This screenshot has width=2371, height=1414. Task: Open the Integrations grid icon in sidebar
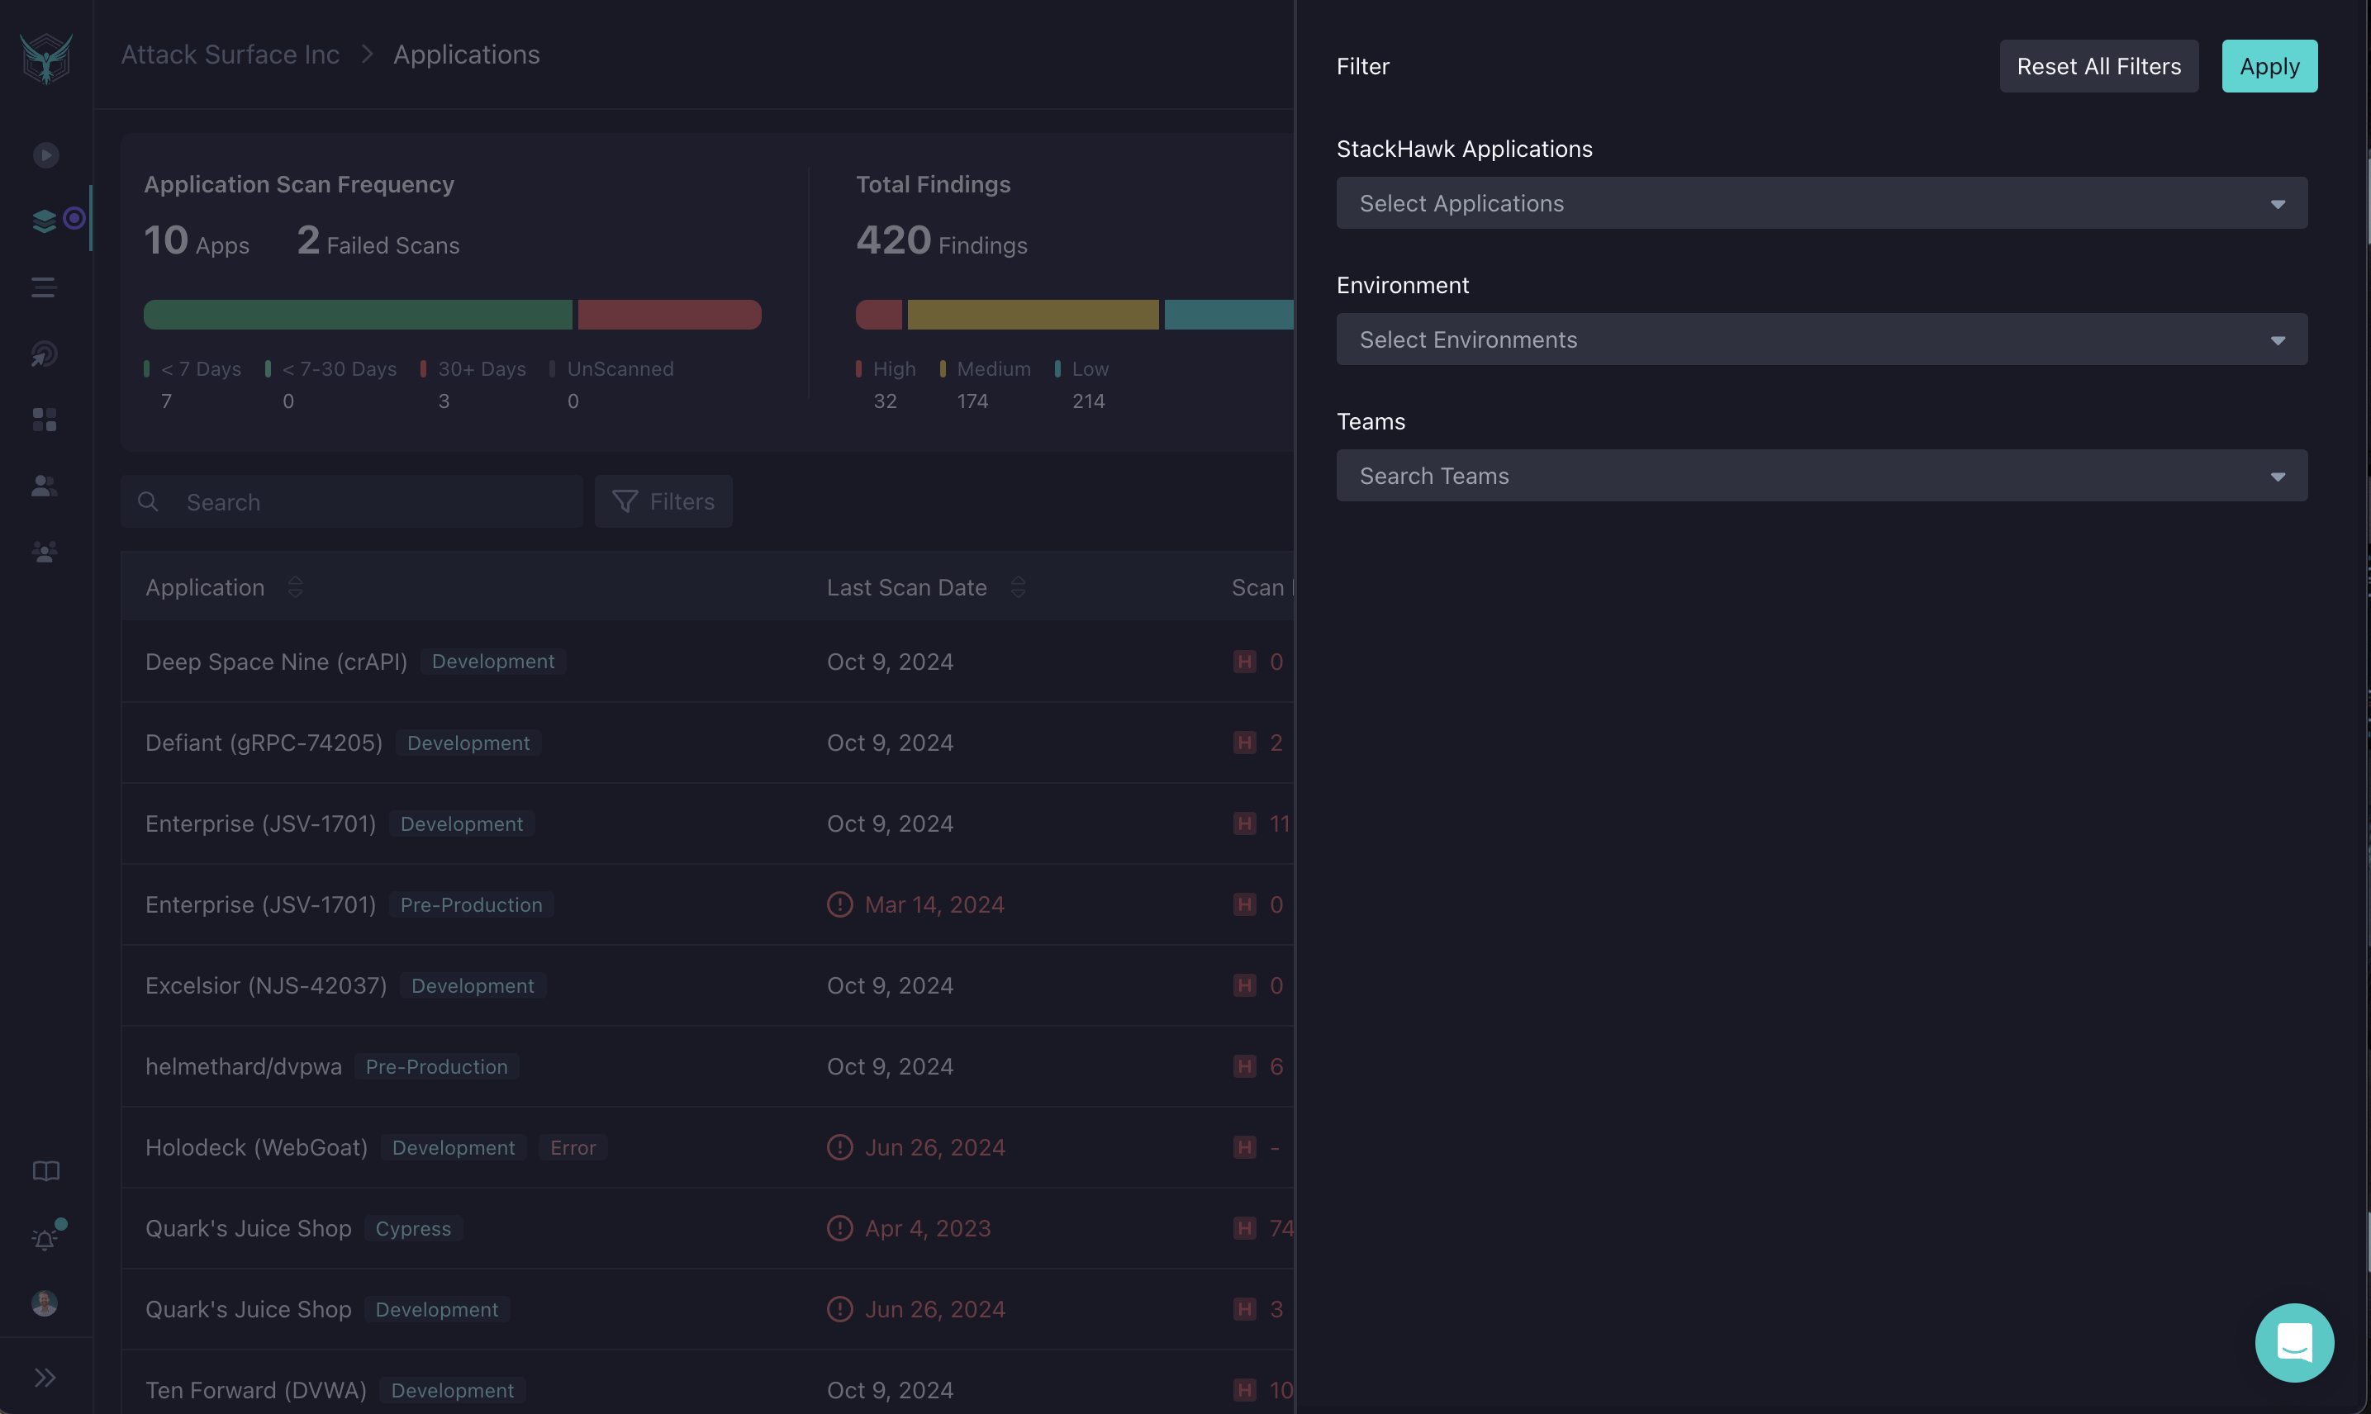[44, 420]
